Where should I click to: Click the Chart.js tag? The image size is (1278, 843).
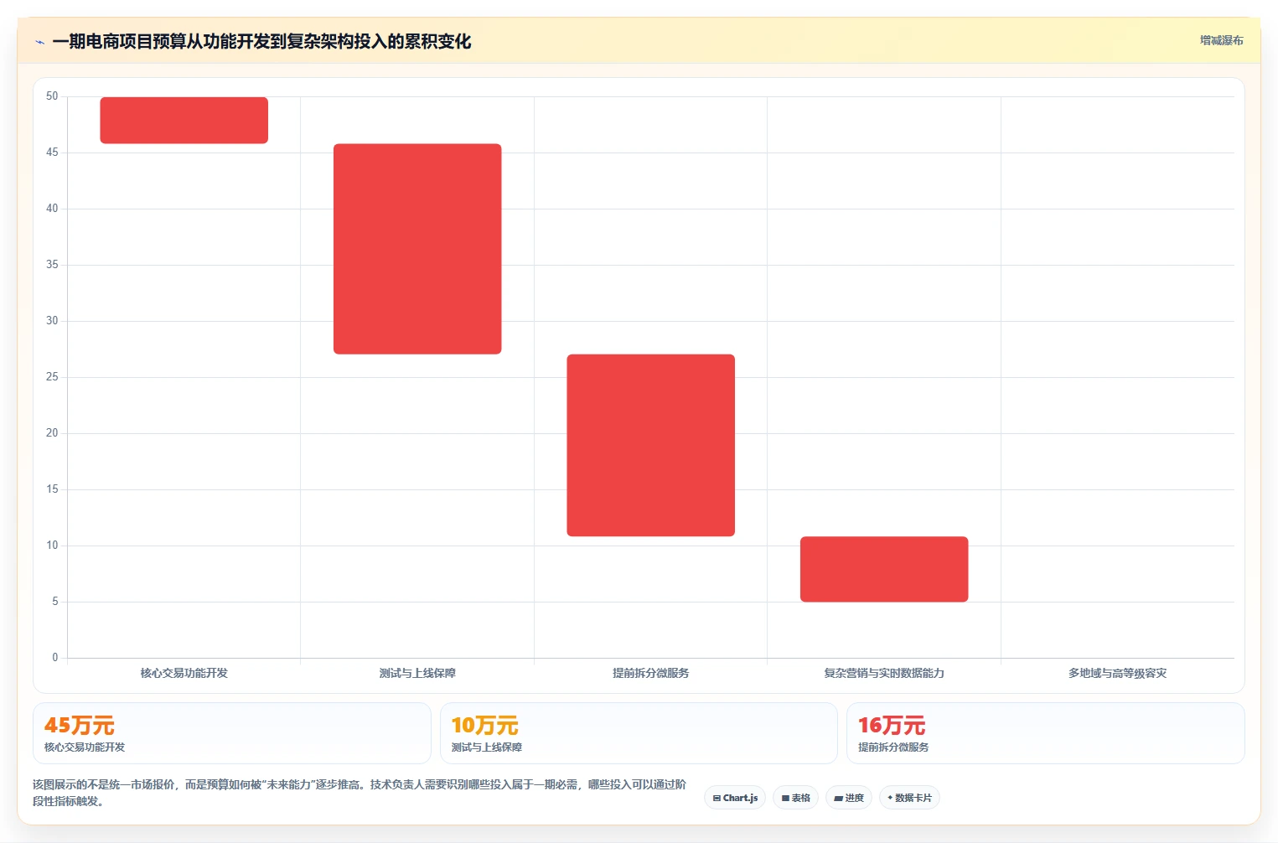pyautogui.click(x=735, y=798)
